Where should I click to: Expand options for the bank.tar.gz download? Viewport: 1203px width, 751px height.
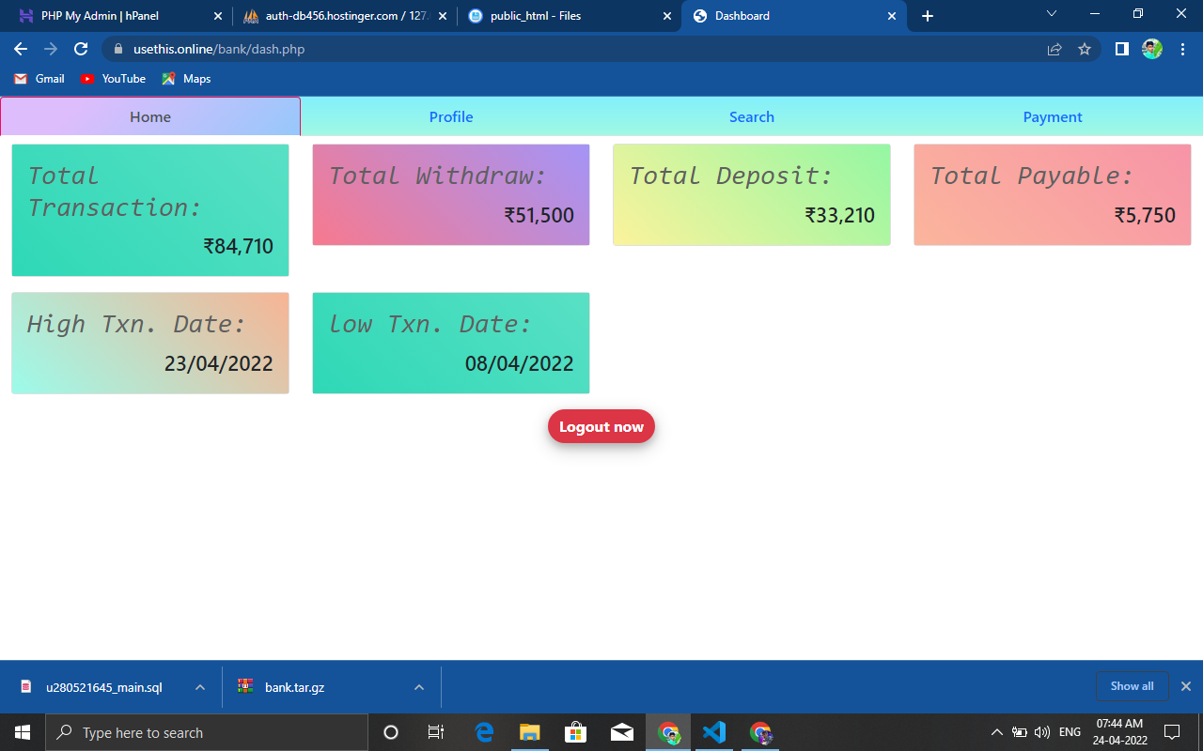pyautogui.click(x=418, y=686)
